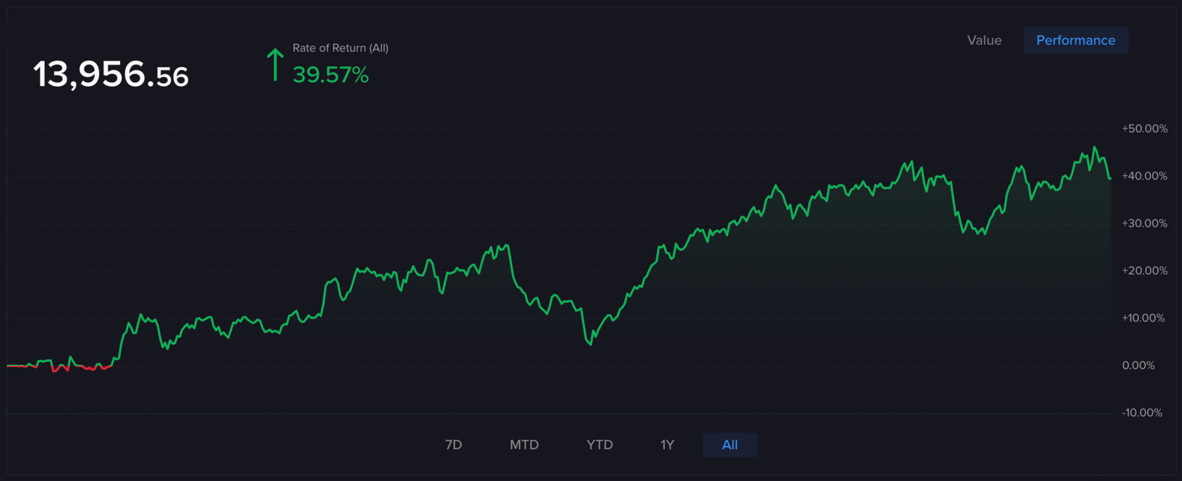Click the +20.00% axis label
Screen dimensions: 1182x481
pos(1144,271)
